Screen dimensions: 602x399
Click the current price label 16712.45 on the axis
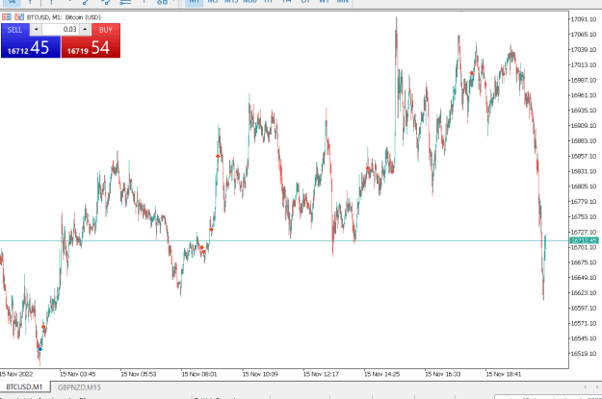584,240
